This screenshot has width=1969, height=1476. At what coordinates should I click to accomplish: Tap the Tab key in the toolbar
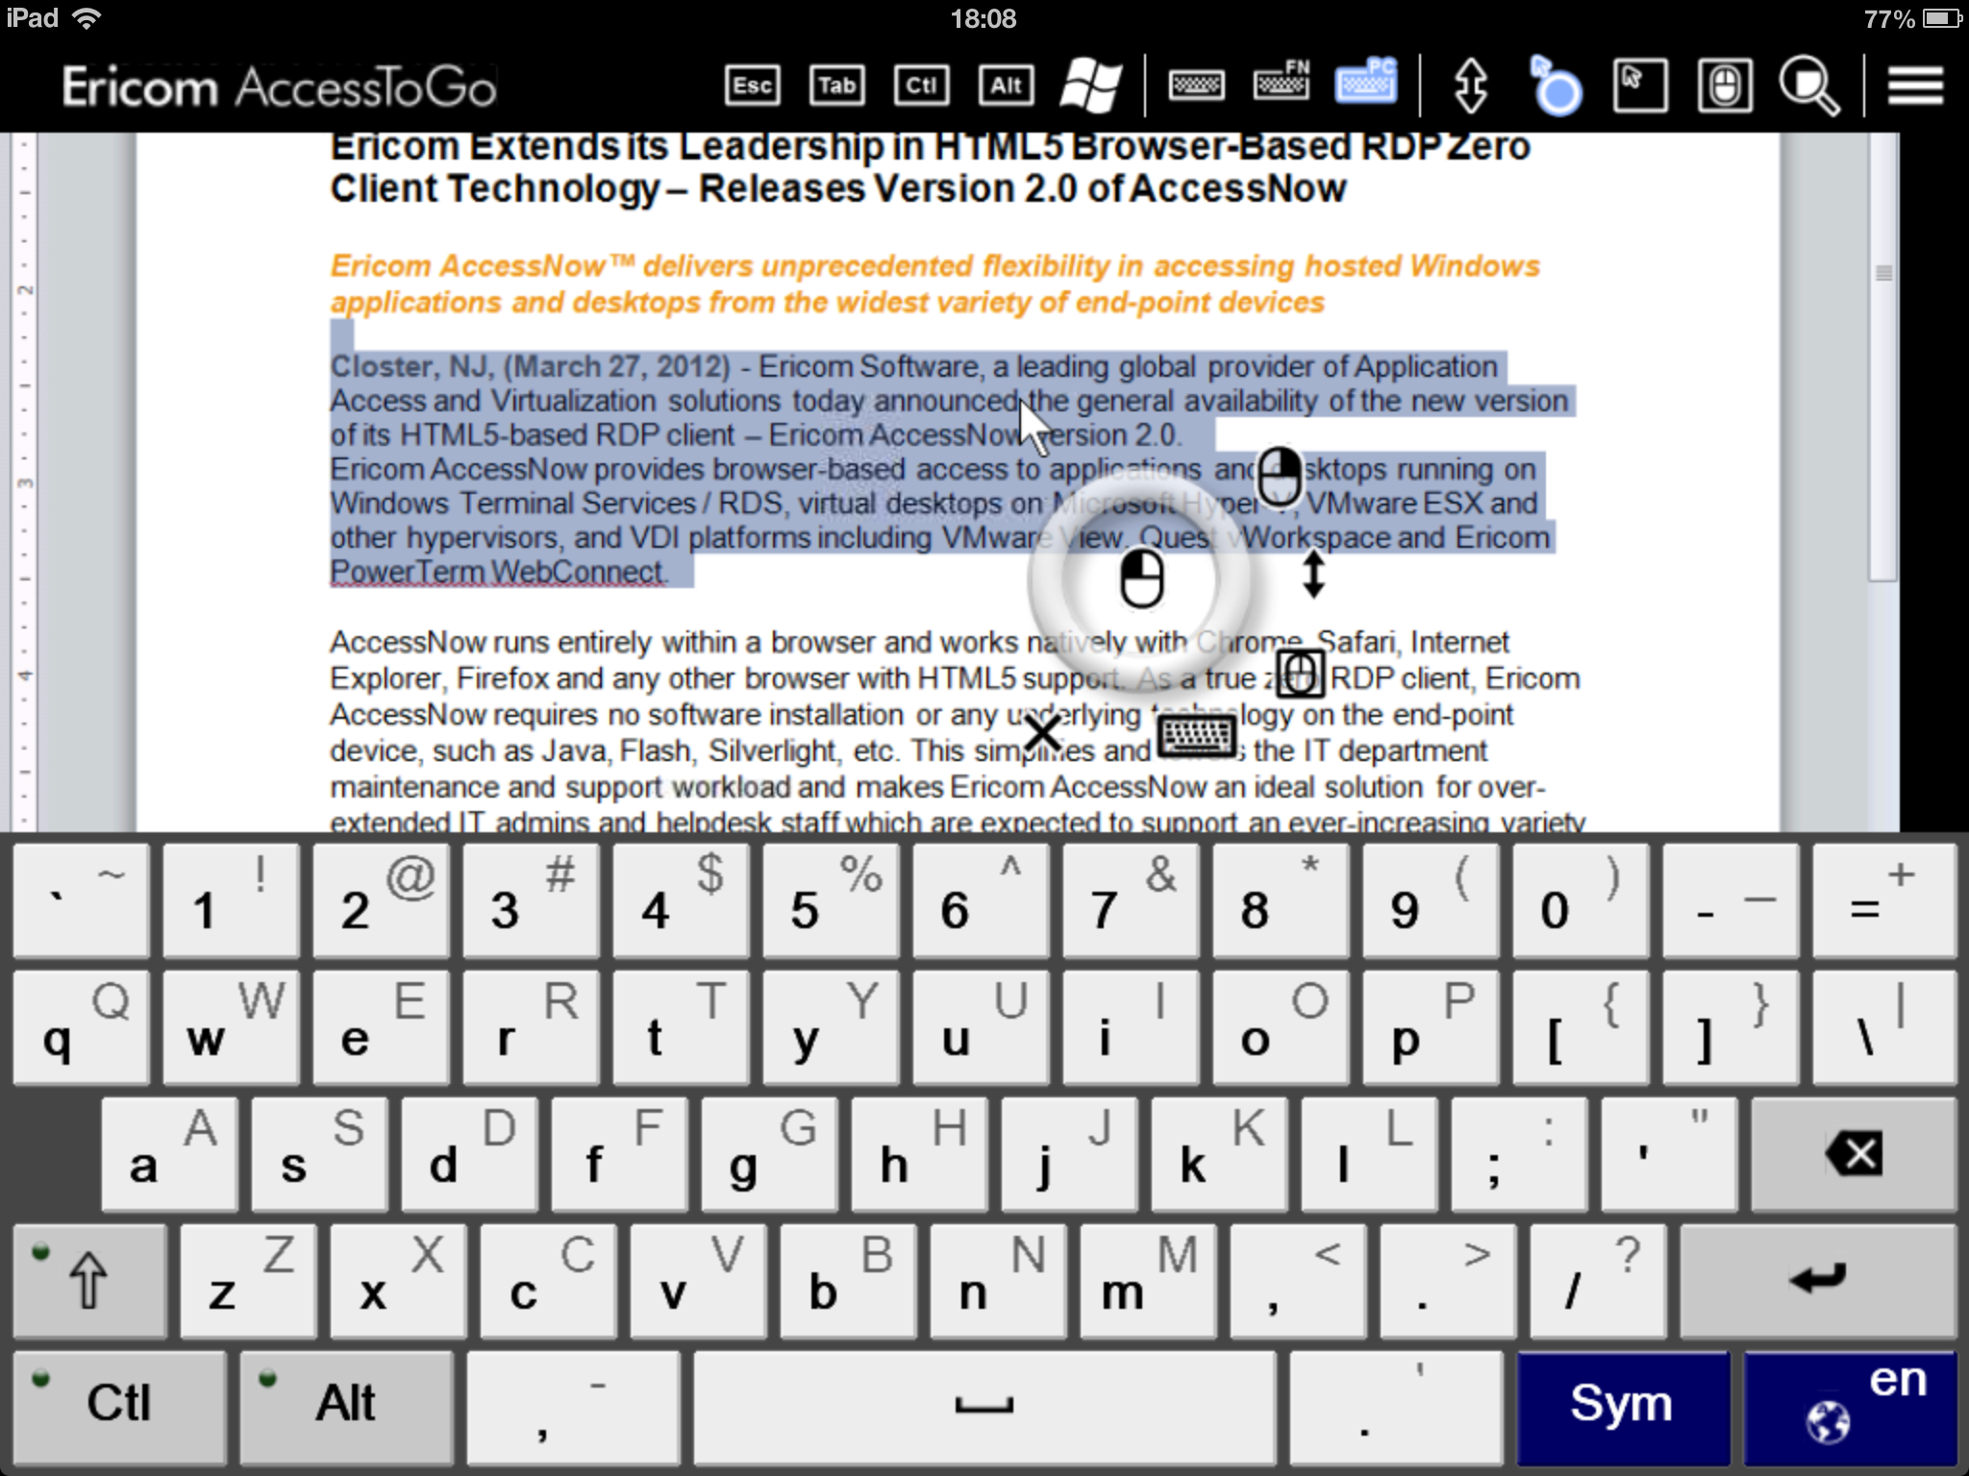(x=836, y=86)
